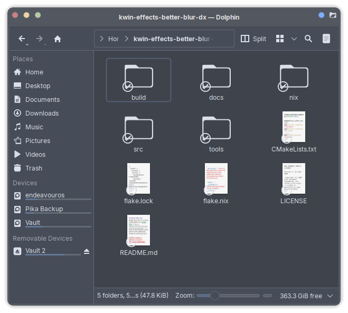The height and width of the screenshot is (313, 348).
Task: Click kwin-effects-better-blur breadcrumb segment
Action: tap(173, 39)
